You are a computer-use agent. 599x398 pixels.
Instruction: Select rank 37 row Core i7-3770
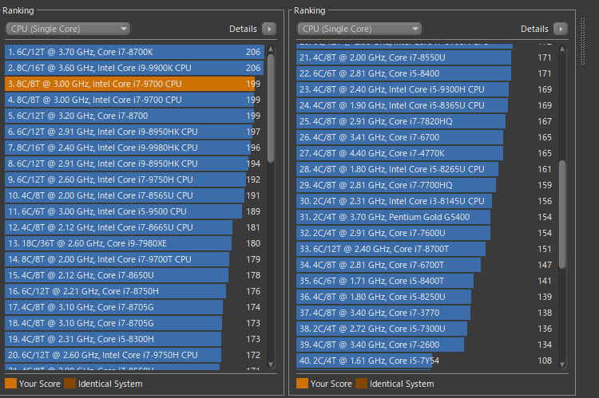click(426, 313)
